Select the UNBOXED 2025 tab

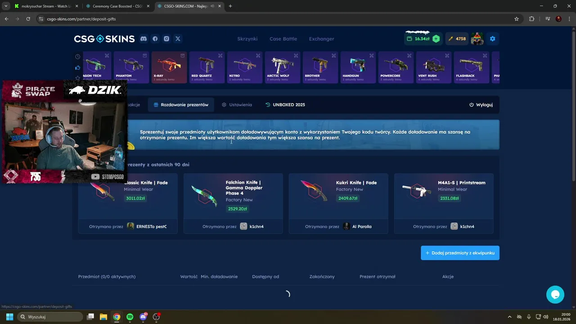point(285,105)
